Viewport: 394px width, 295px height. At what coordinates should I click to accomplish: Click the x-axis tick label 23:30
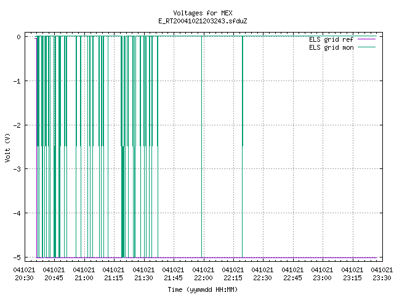pos(382,278)
